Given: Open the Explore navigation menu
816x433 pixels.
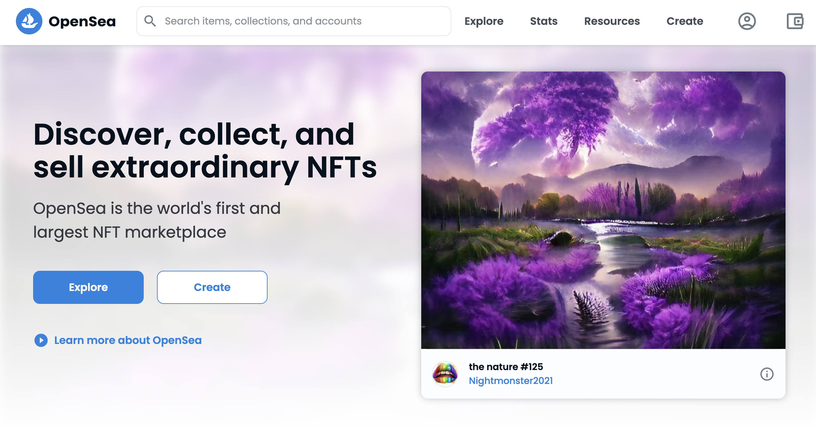Looking at the screenshot, I should pos(484,21).
